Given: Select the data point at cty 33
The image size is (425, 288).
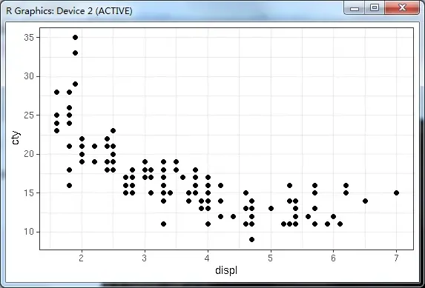Looking at the screenshot, I should [x=76, y=53].
